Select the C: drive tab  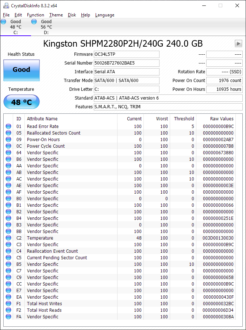pyautogui.click(x=16, y=27)
